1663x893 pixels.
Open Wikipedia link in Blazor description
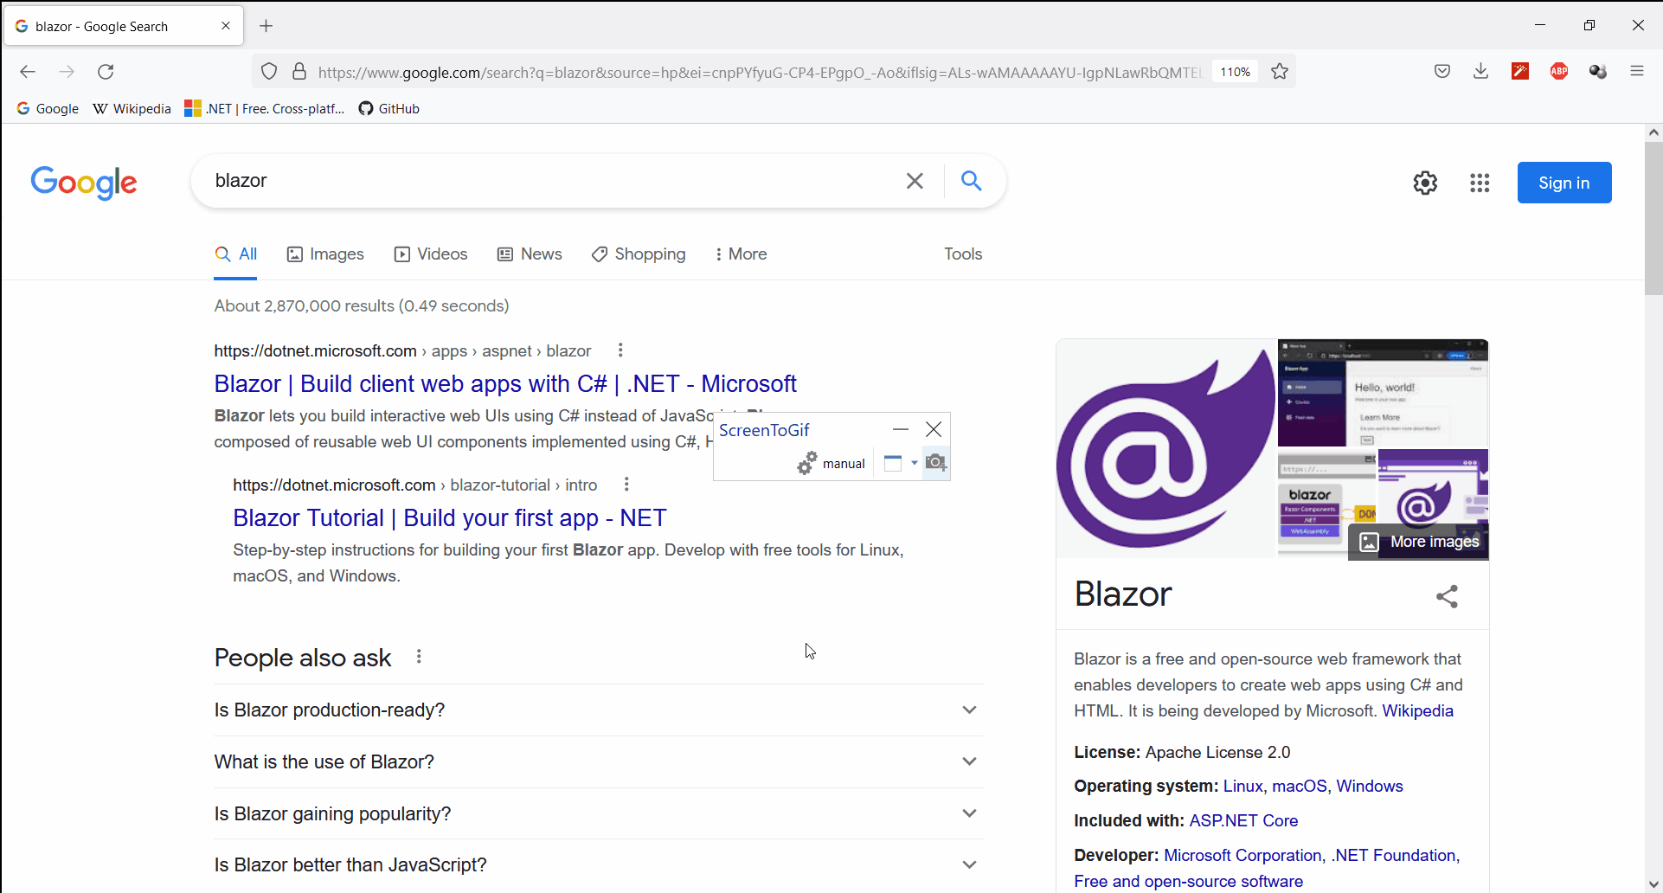pos(1417,711)
